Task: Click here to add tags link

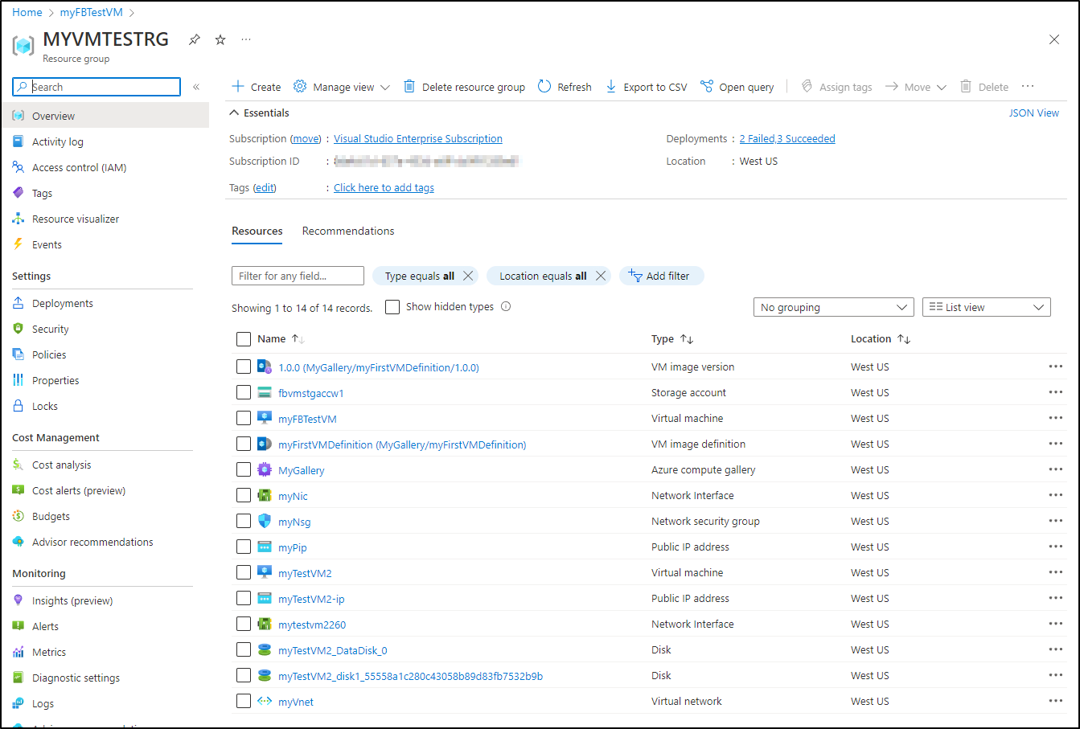Action: 384,188
